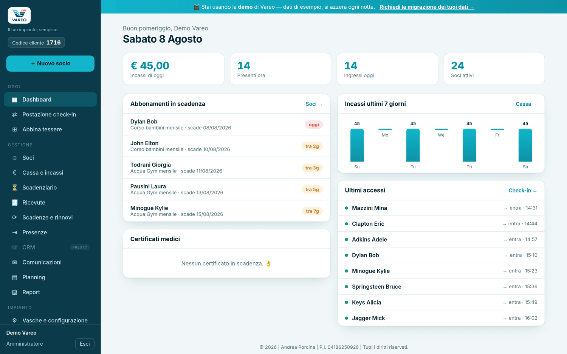The height and width of the screenshot is (354, 567).
Task: Click the € 45,00 Incassi di oggi card
Action: [x=174, y=69]
